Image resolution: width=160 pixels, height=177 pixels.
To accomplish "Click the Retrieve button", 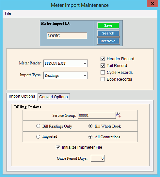I will click(108, 41).
